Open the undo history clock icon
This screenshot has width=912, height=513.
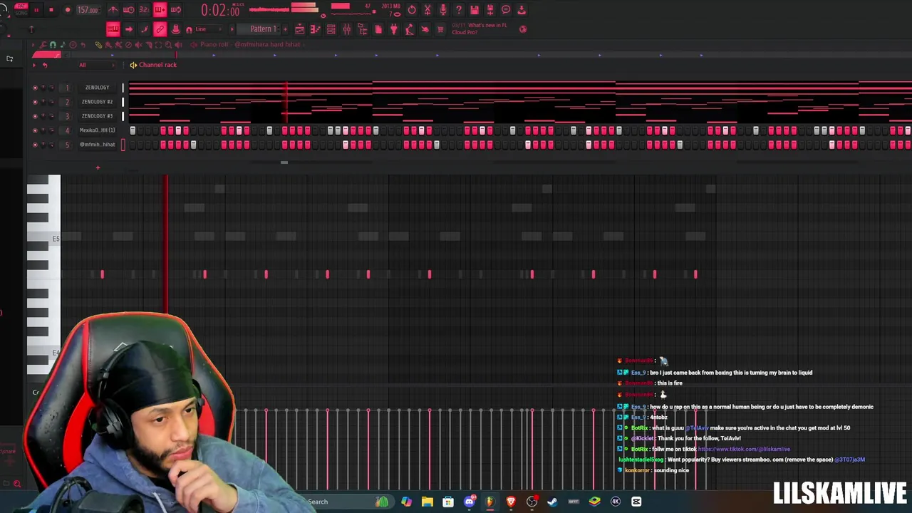point(412,10)
